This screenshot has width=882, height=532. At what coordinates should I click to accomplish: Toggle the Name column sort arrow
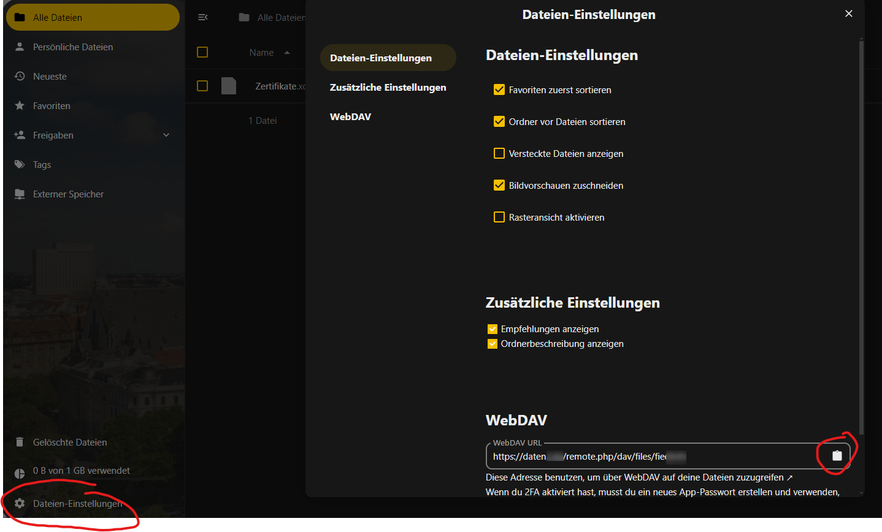[287, 53]
